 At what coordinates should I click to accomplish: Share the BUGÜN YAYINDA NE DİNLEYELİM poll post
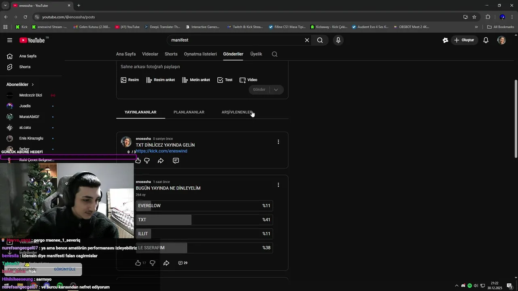pos(166,263)
